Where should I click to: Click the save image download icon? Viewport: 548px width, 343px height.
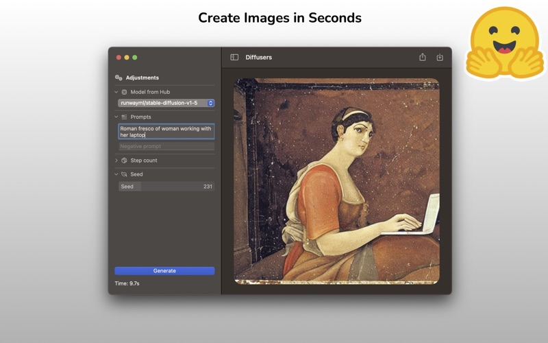coord(440,57)
